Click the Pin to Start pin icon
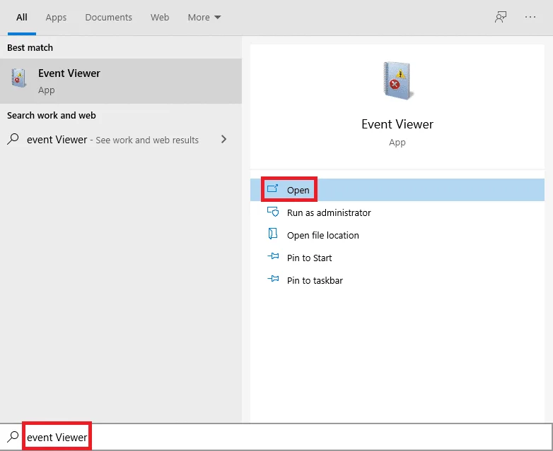The width and height of the screenshot is (553, 451). click(x=273, y=256)
